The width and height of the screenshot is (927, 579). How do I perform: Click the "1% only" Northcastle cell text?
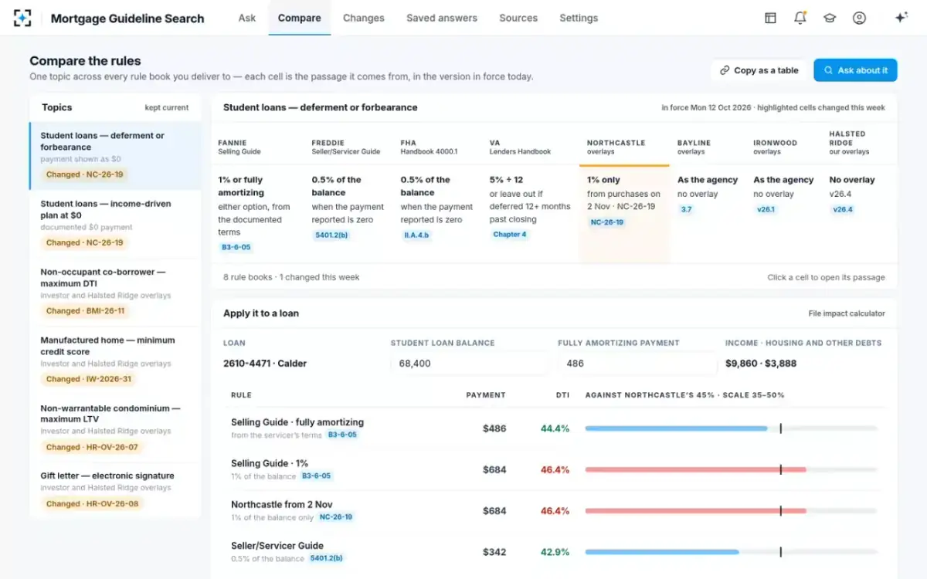(x=604, y=180)
